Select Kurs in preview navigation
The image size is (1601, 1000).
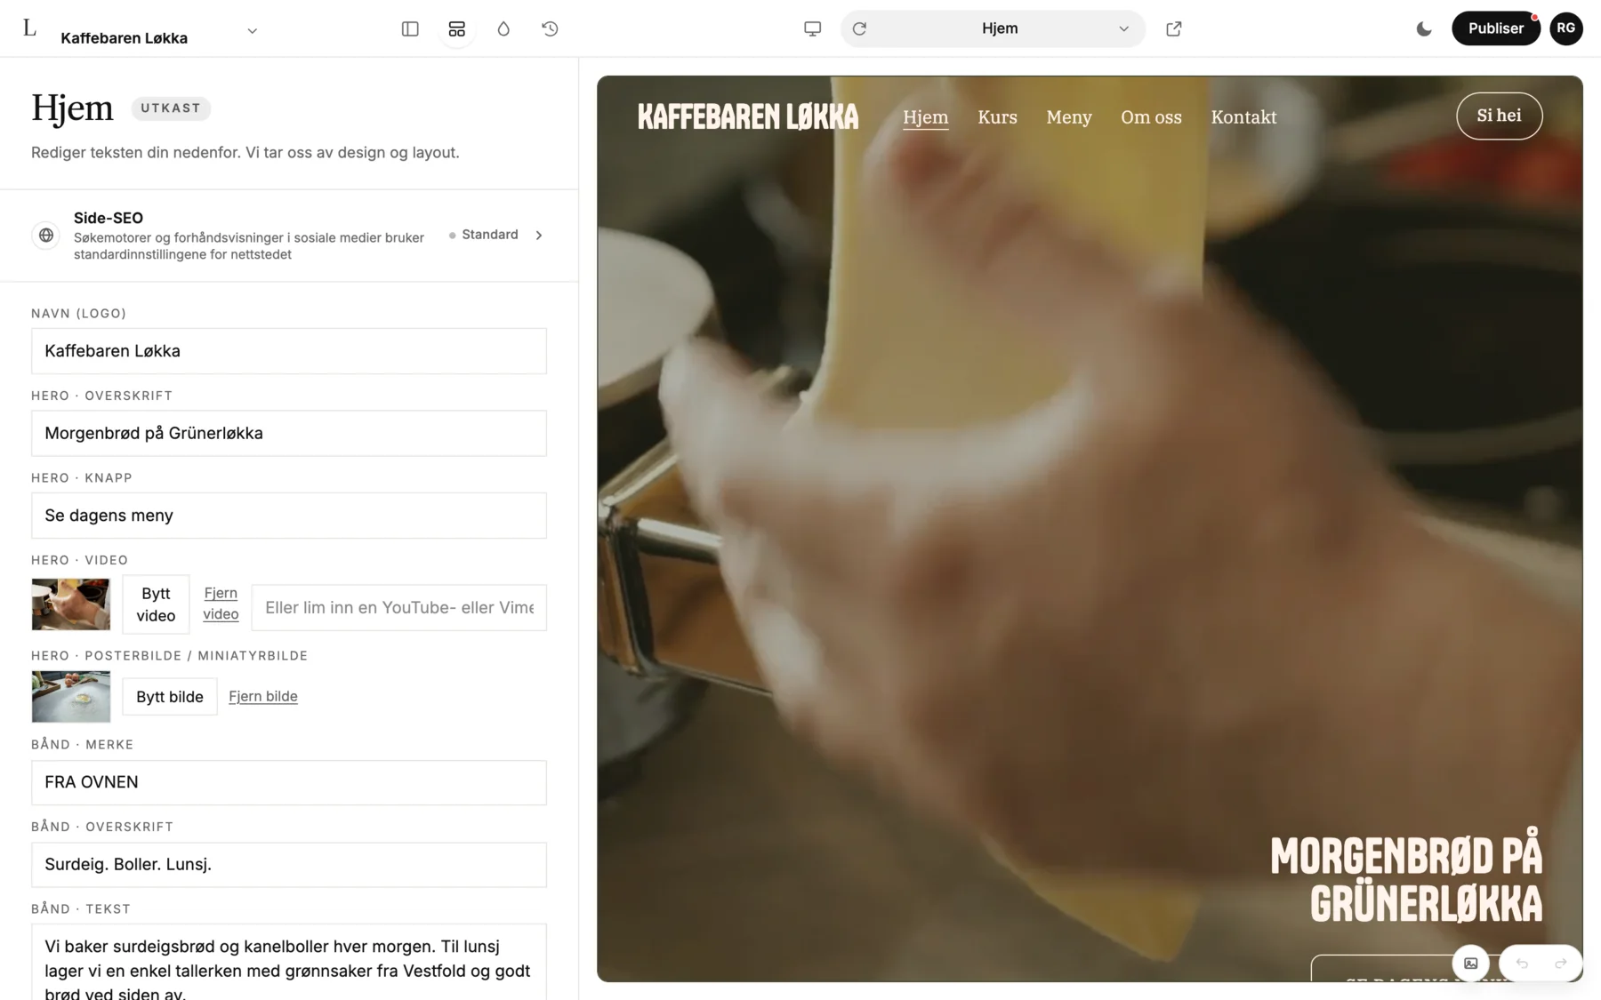coord(997,116)
